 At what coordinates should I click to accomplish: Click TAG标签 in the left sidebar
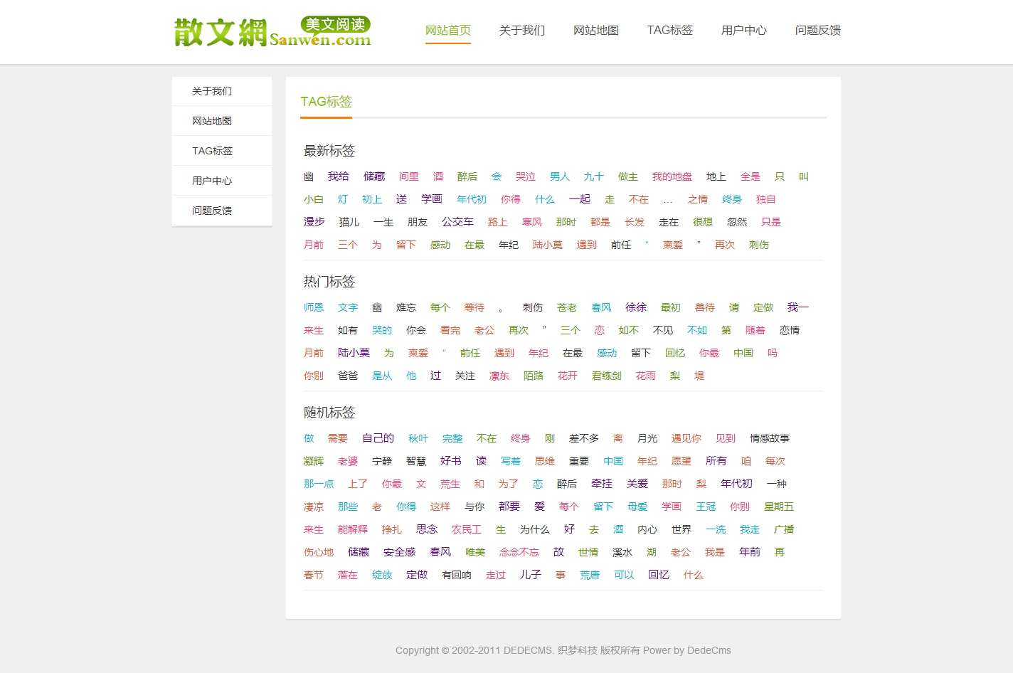click(212, 151)
